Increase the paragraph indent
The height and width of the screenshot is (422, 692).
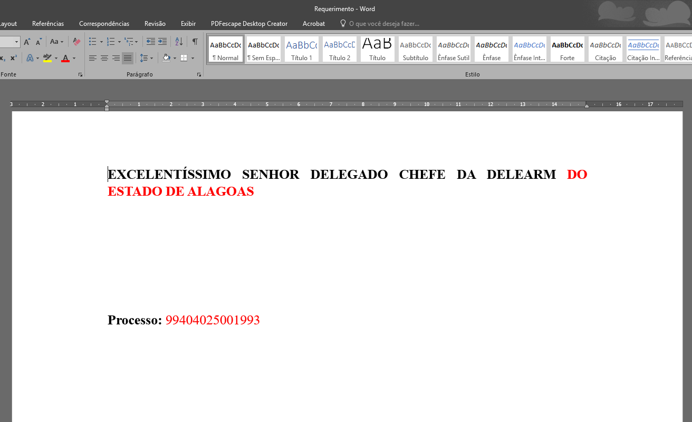(162, 42)
